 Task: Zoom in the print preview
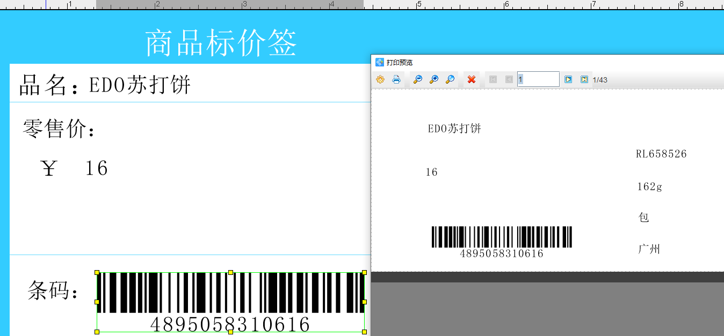(434, 79)
